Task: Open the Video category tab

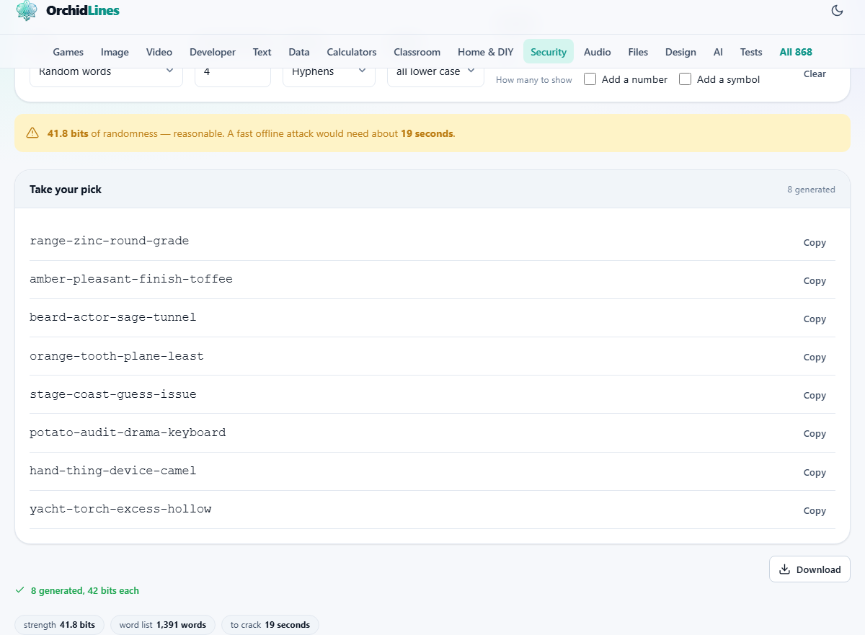Action: click(159, 52)
